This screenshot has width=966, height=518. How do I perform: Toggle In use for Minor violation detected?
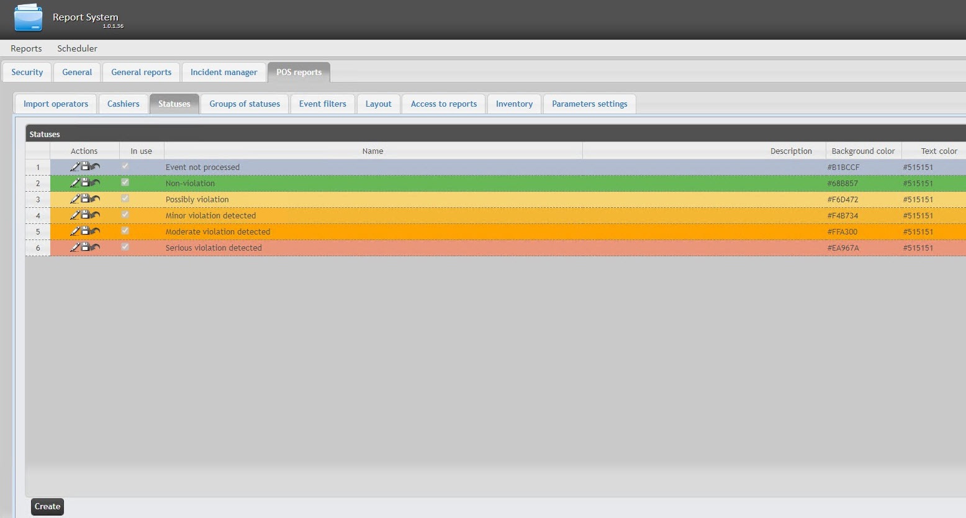click(125, 215)
